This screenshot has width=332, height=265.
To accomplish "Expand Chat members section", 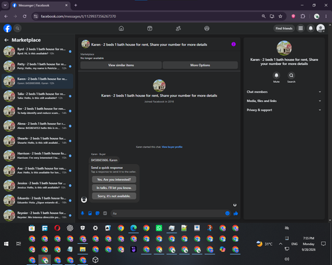I will coord(284,92).
